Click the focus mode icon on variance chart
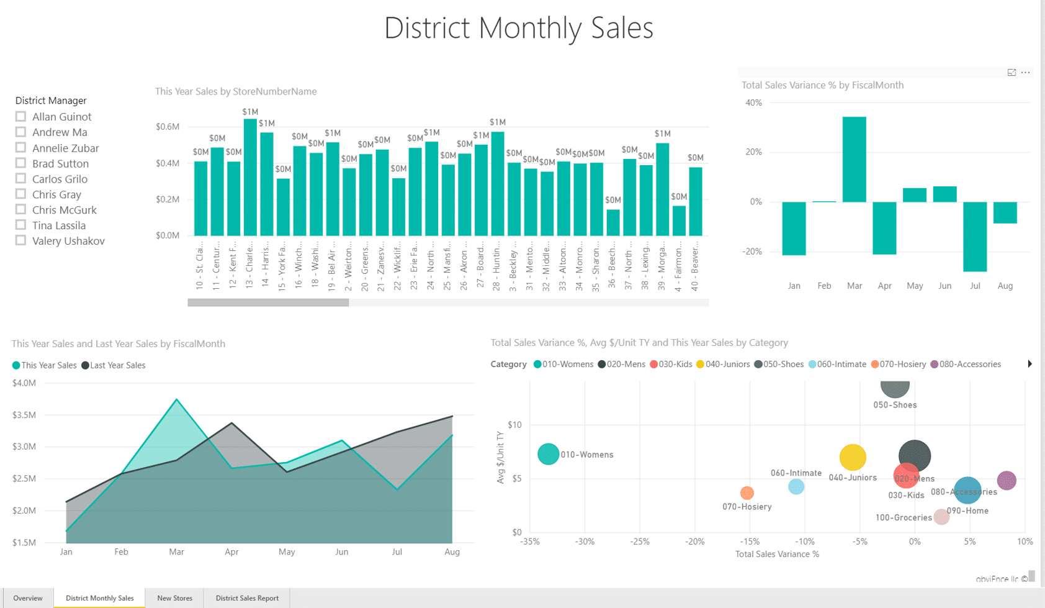The height and width of the screenshot is (608, 1045). tap(1011, 72)
